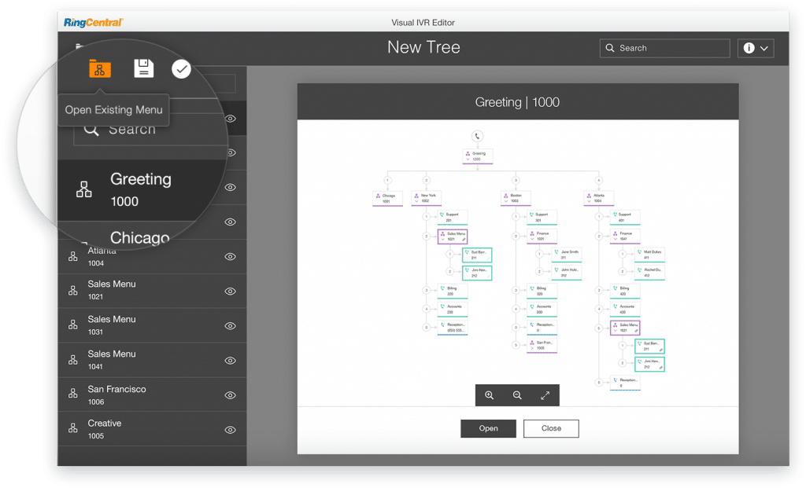Toggle eye visibility for Sales Menu 1021
This screenshot has width=806, height=488.
[x=231, y=292]
